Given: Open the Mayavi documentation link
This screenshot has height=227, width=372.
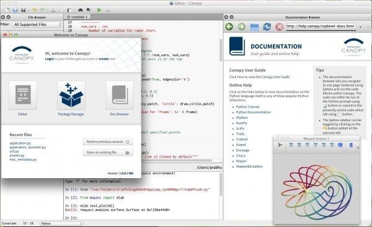Looking at the screenshot, I should tap(241, 161).
